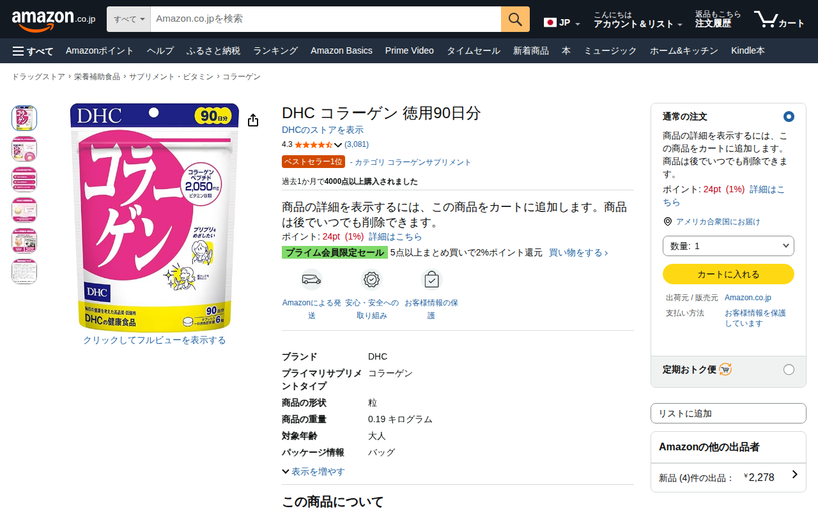Select the sixth product thumbnail
Screen dimensions: 818x511
[24, 271]
